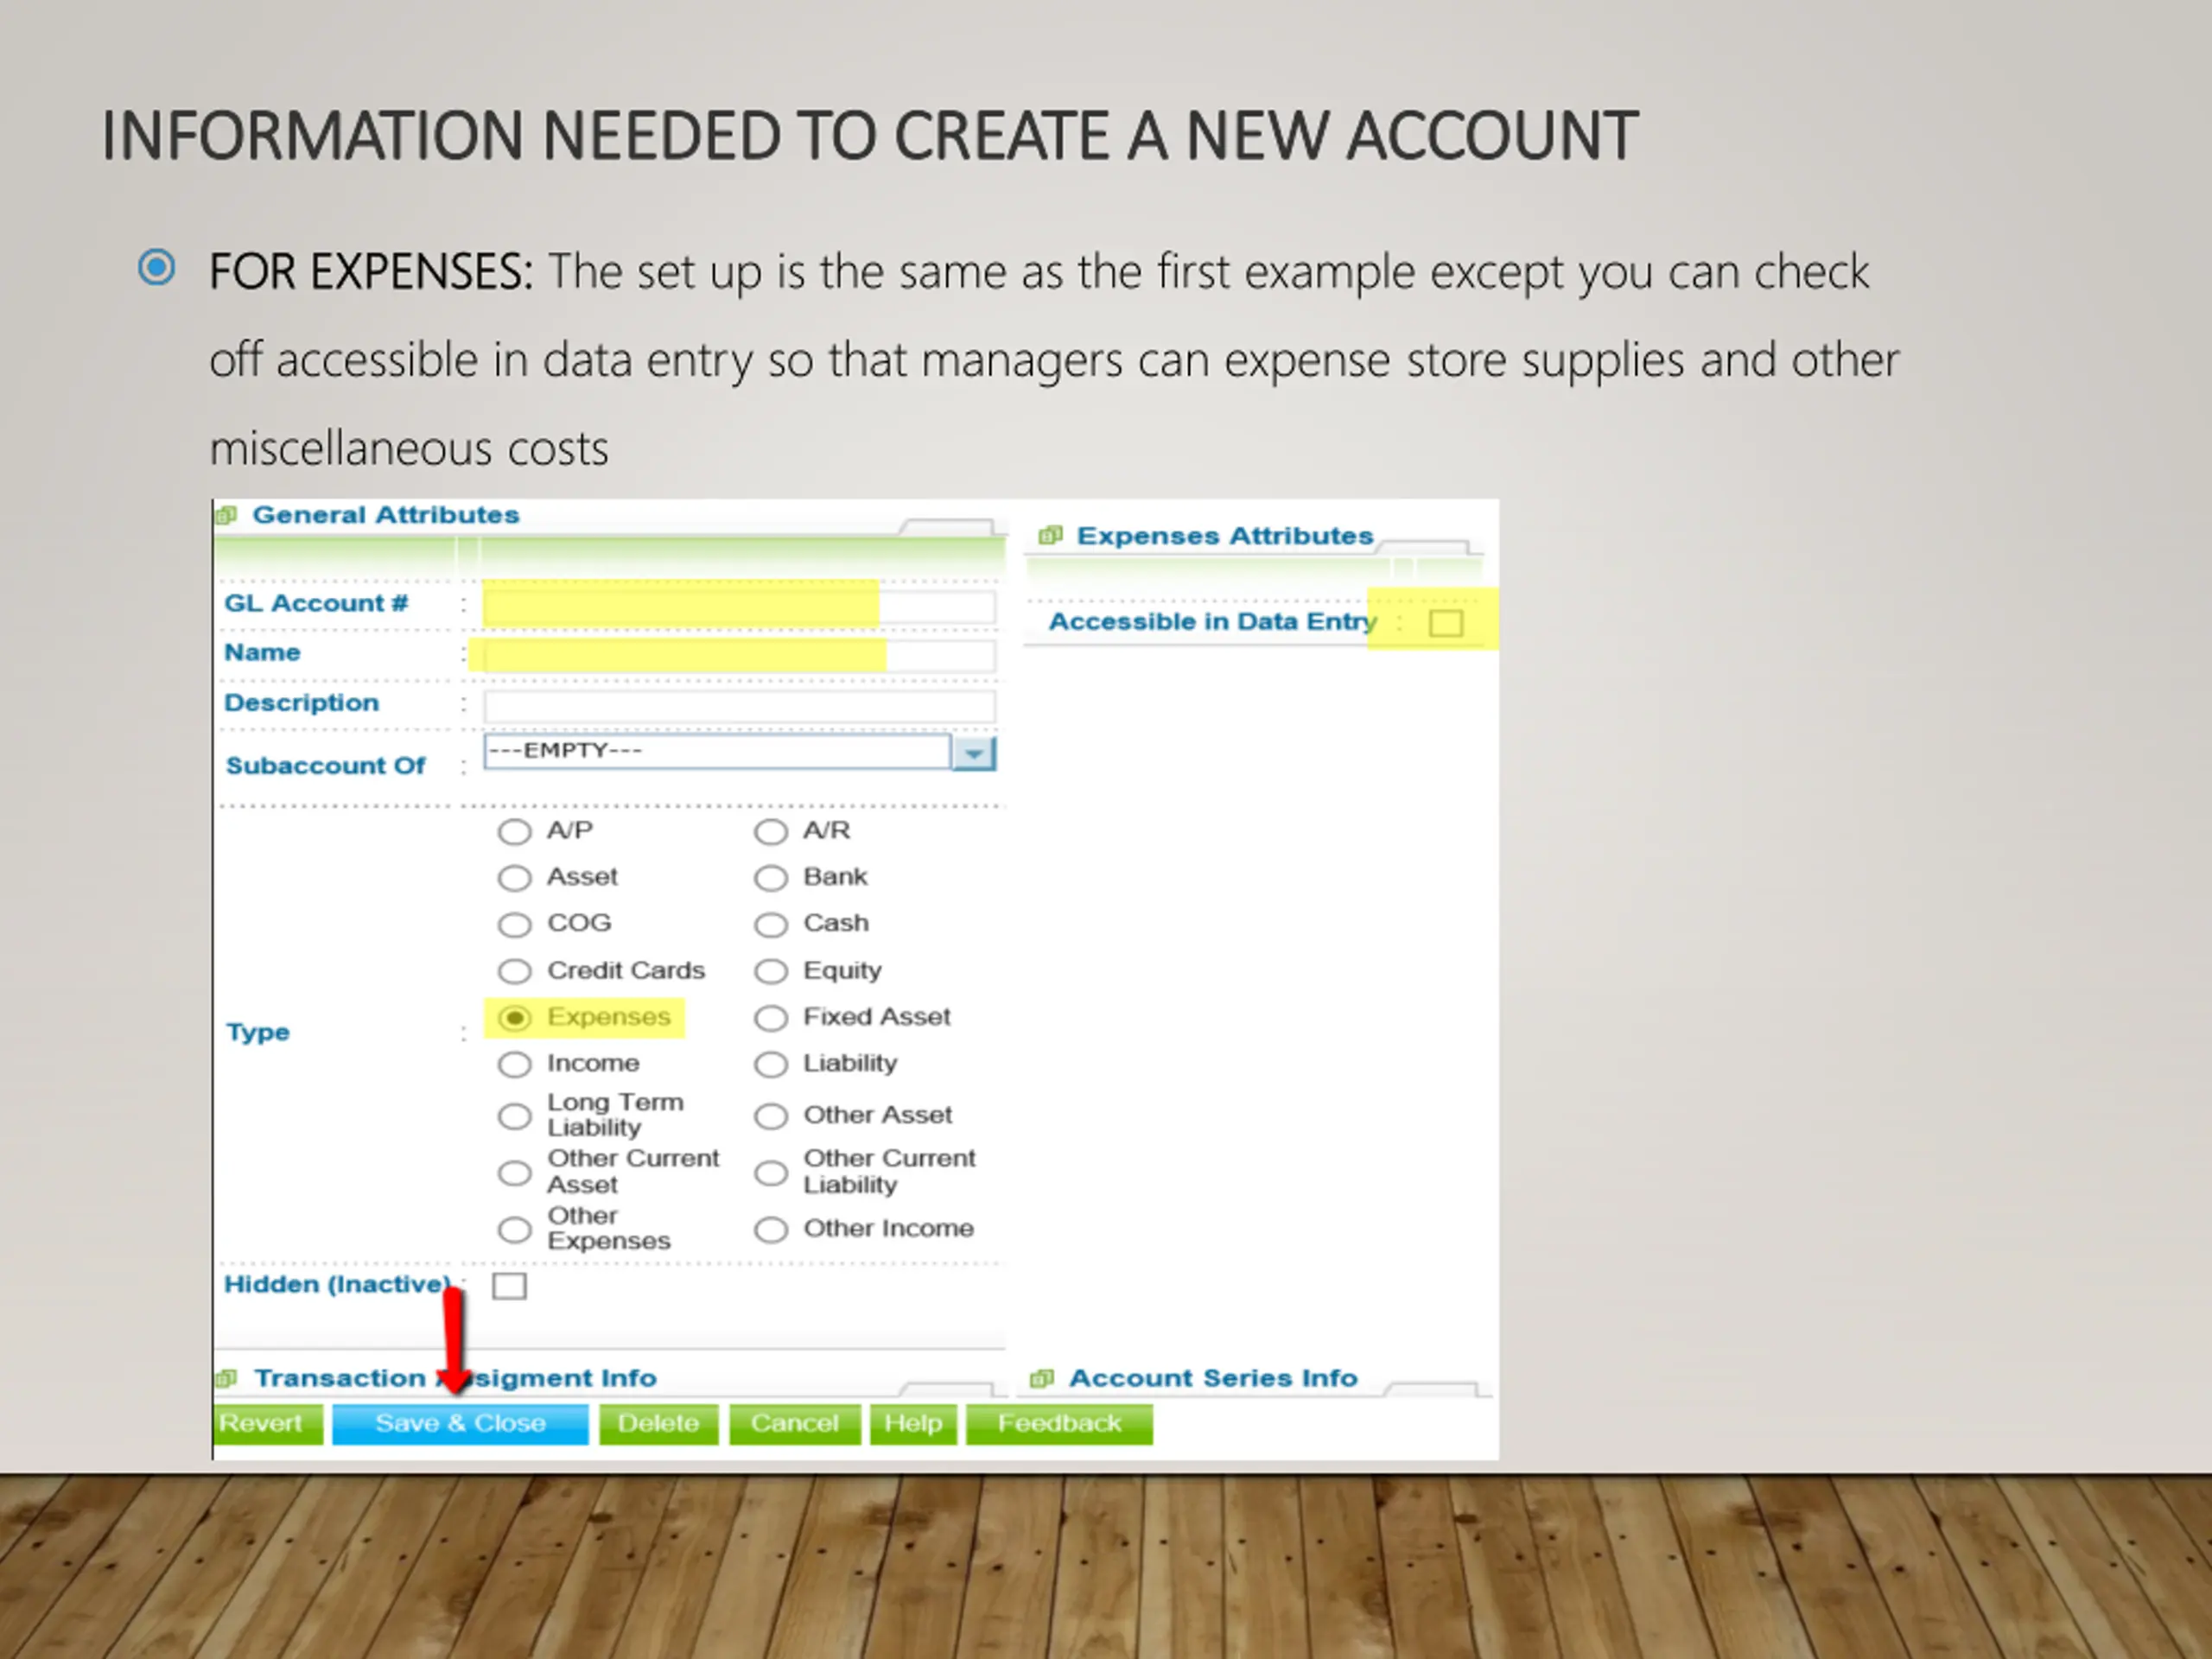
Task: Open the Subaccount Of dropdown arrow
Action: coord(973,753)
